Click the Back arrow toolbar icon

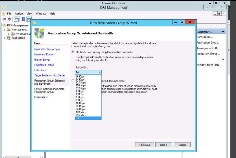point(4,19)
